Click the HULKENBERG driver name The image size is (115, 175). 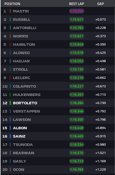tap(27, 95)
